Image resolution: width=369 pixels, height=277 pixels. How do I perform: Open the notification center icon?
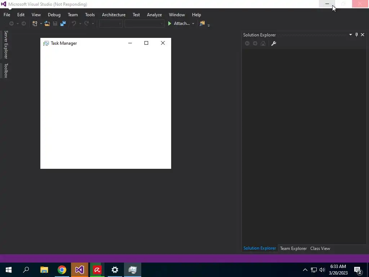coord(358,270)
